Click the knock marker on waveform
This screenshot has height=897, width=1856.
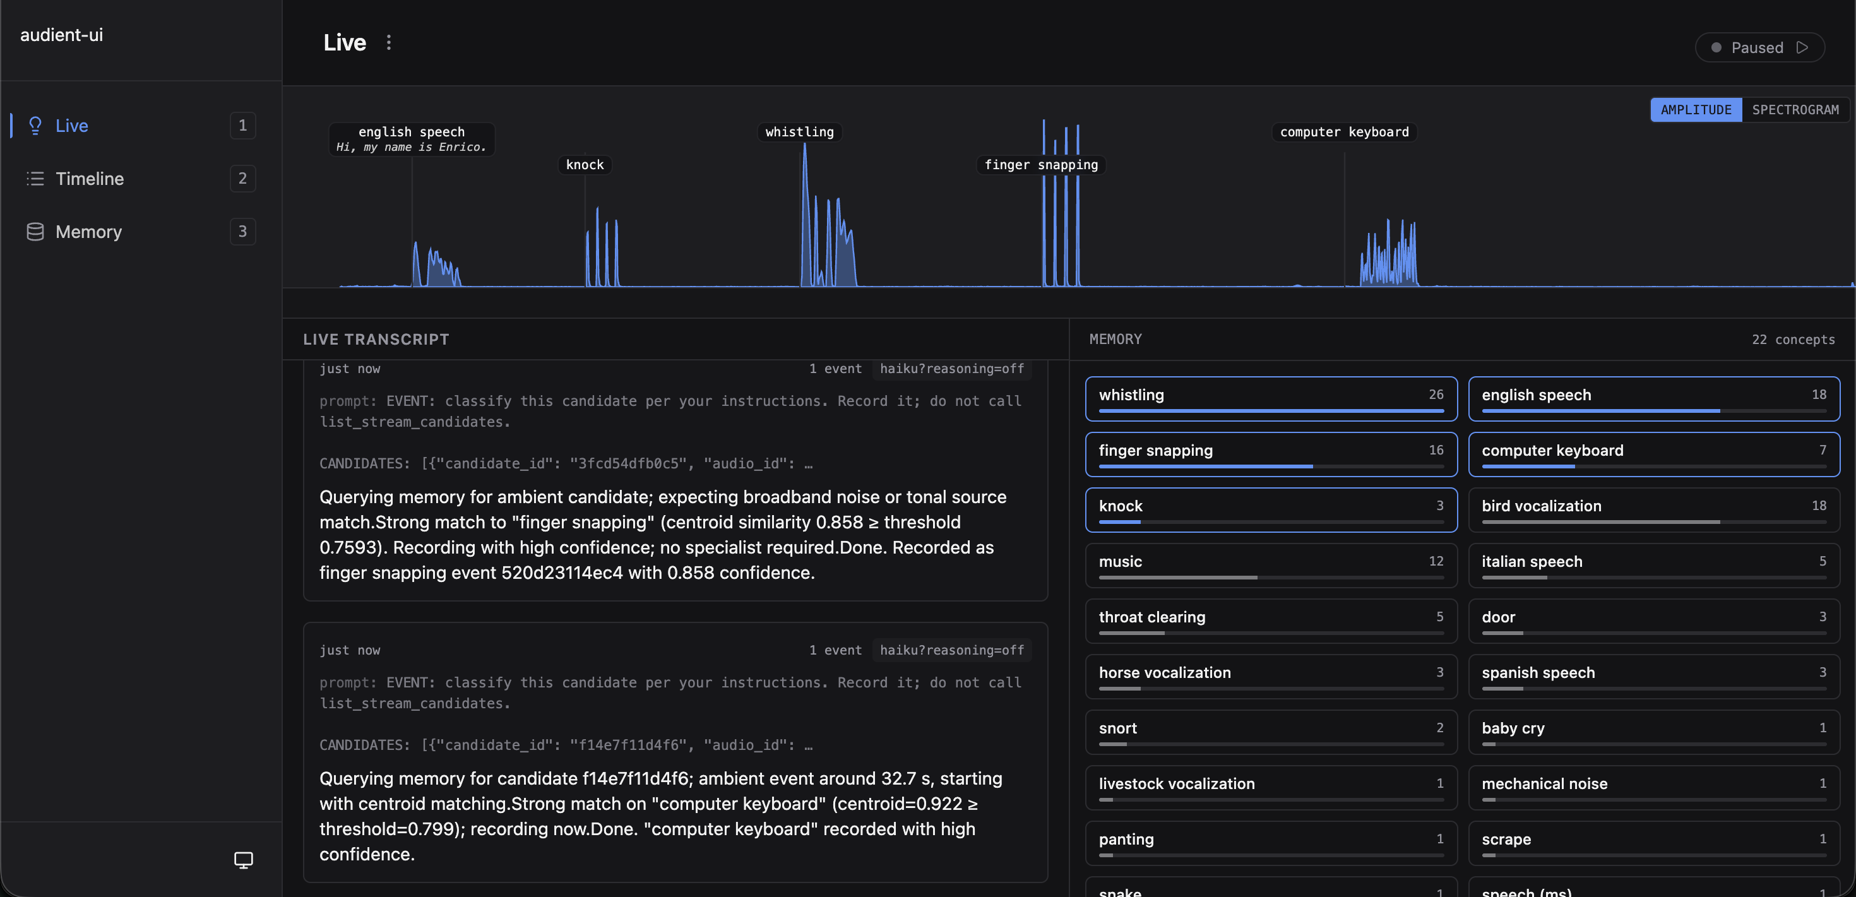[585, 165]
